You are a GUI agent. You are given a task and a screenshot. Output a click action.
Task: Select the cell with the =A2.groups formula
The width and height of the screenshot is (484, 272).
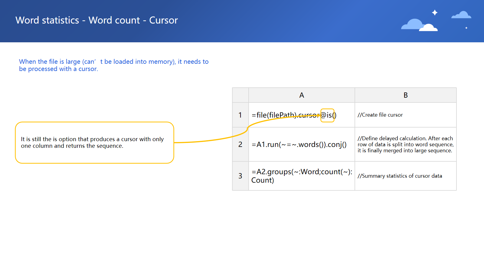(302, 176)
